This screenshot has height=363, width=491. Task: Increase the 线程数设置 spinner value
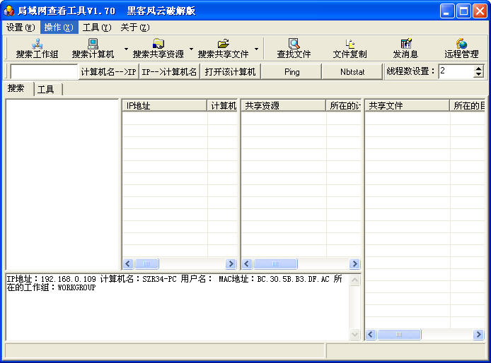pyautogui.click(x=479, y=69)
